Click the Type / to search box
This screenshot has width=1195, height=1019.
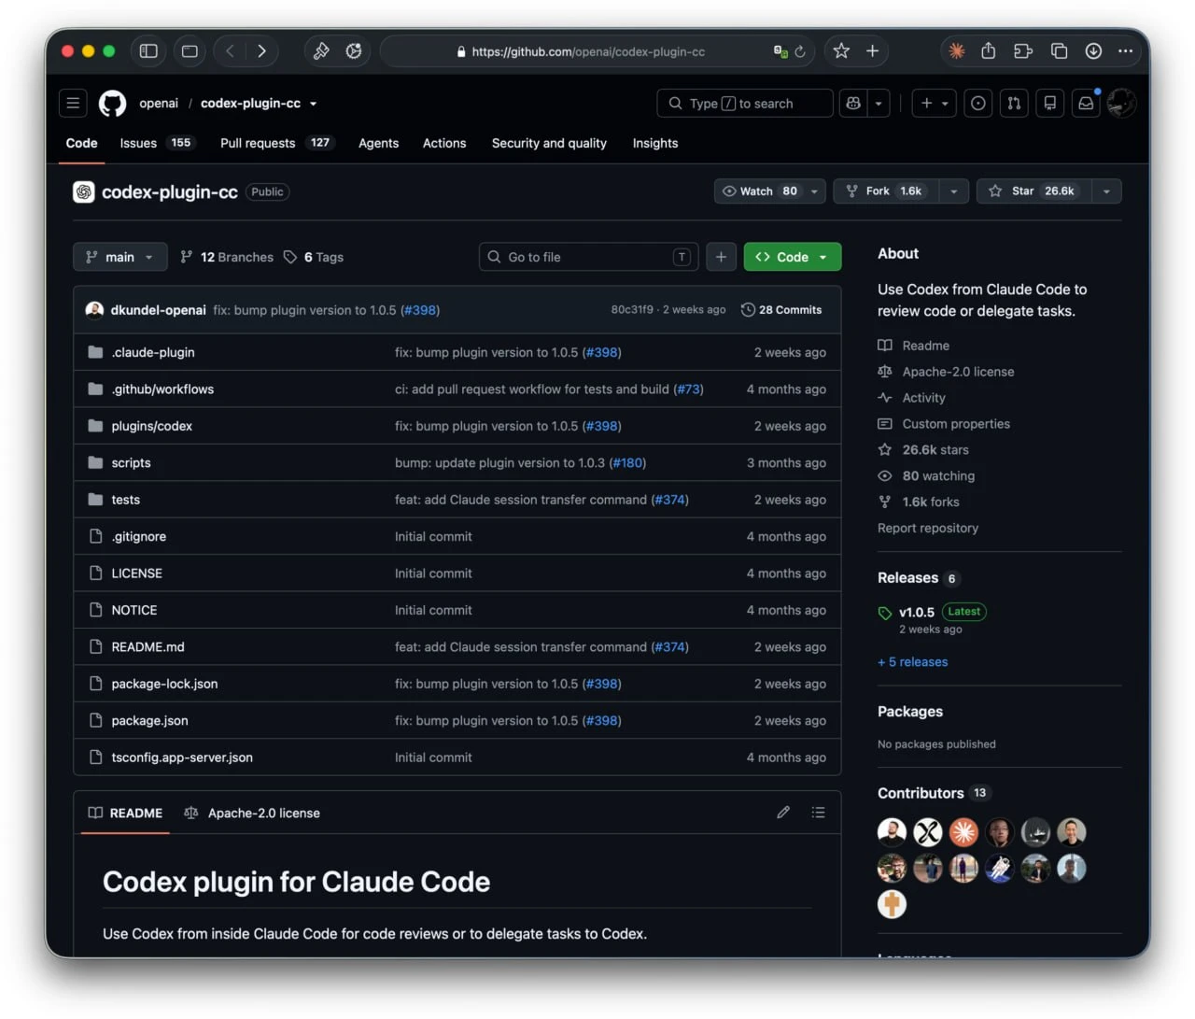coord(745,103)
